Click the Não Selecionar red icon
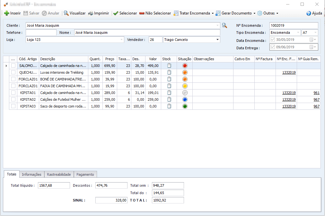 pyautogui.click(x=142, y=13)
